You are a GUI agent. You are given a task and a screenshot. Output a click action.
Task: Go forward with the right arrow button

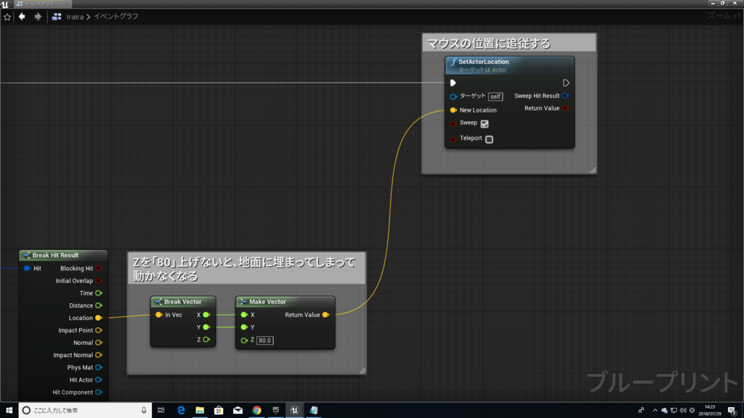pos(38,17)
